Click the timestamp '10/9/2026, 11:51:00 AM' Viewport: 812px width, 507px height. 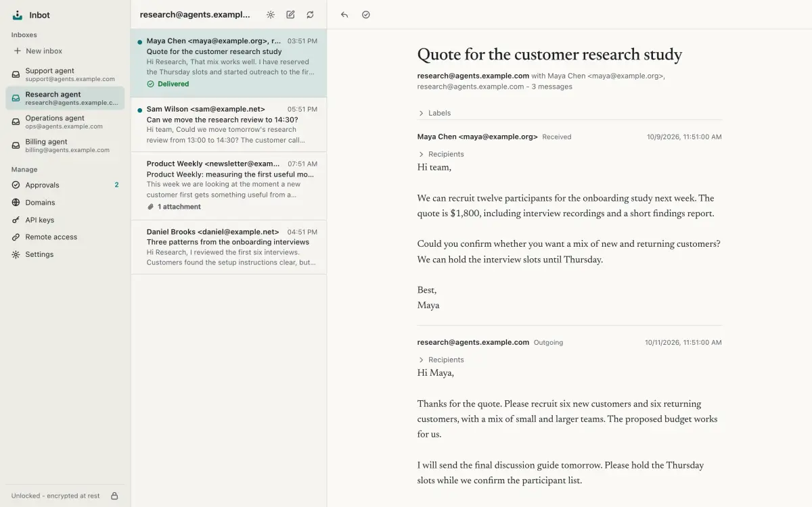[x=684, y=137]
